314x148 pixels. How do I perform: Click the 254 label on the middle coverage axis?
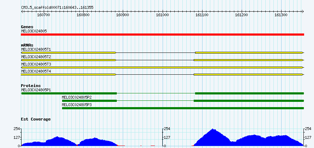pos(167,129)
